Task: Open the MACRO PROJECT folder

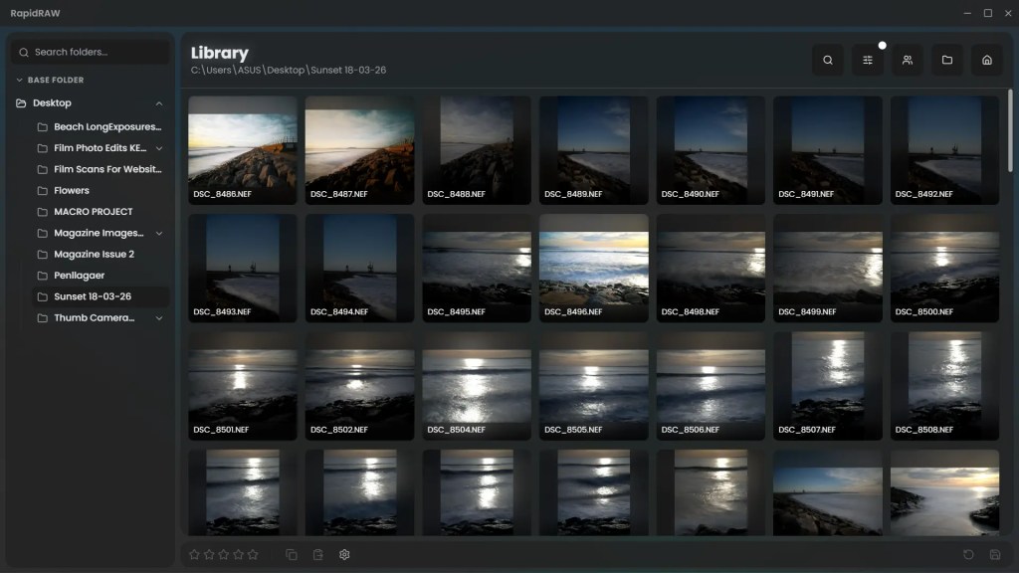Action: pos(93,212)
